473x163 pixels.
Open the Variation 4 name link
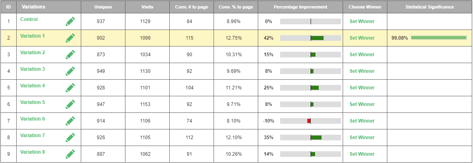point(32,86)
